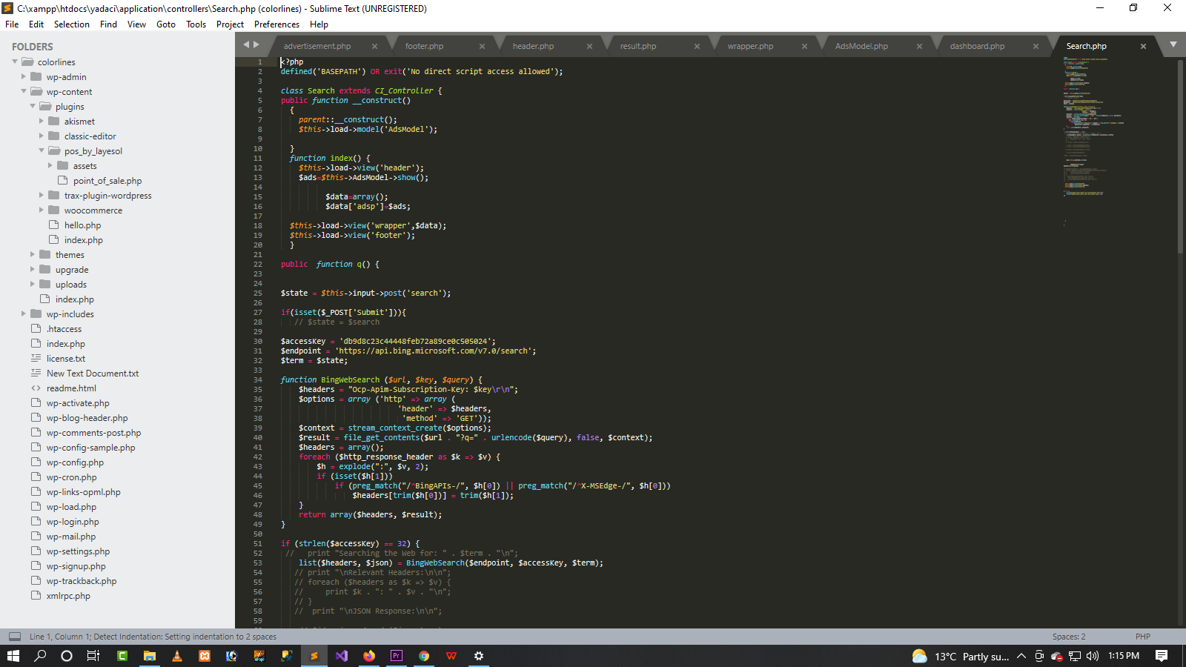
Task: Change the PHP syntax in status bar
Action: point(1142,637)
